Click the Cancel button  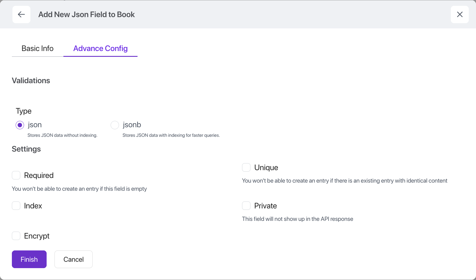74,259
